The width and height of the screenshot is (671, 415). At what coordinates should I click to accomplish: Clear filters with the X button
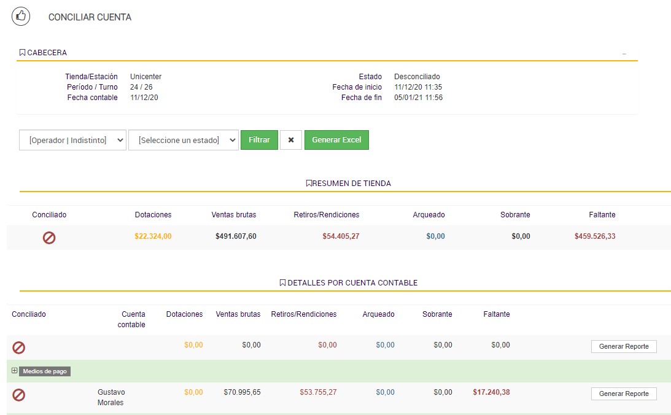[x=291, y=140]
